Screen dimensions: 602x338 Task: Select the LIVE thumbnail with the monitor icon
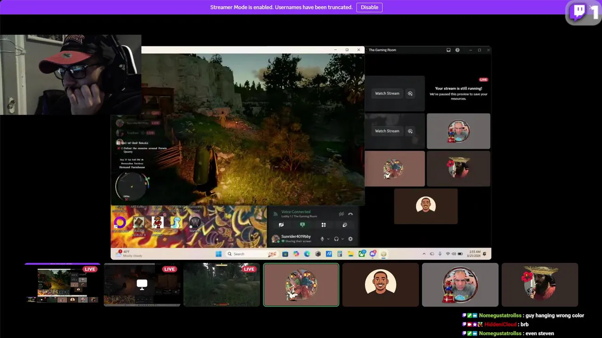pyautogui.click(x=142, y=284)
